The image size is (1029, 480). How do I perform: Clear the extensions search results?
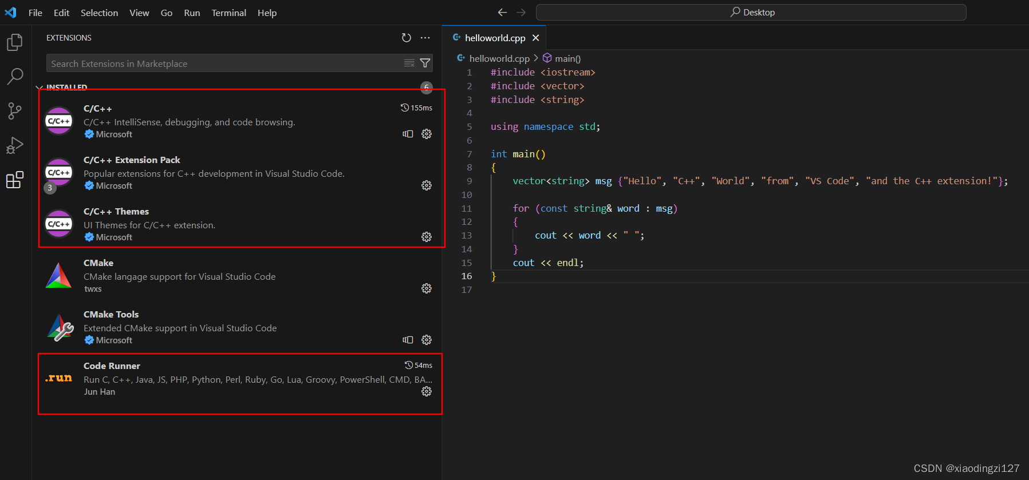pyautogui.click(x=409, y=63)
